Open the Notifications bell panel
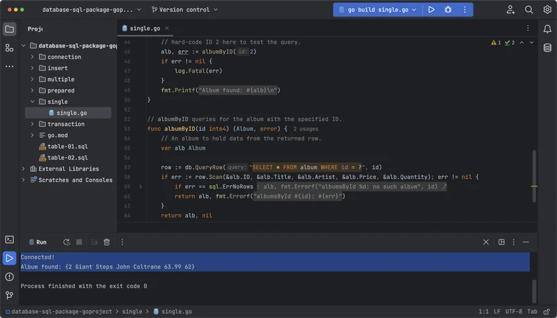Screen dimensions: 557x318 [548, 29]
